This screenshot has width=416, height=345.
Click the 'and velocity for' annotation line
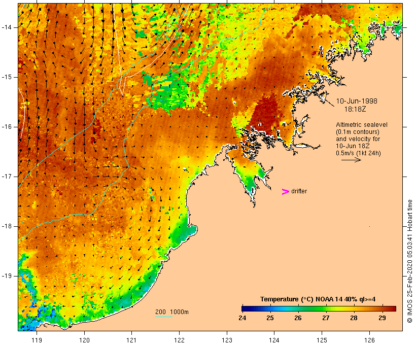[358, 139]
